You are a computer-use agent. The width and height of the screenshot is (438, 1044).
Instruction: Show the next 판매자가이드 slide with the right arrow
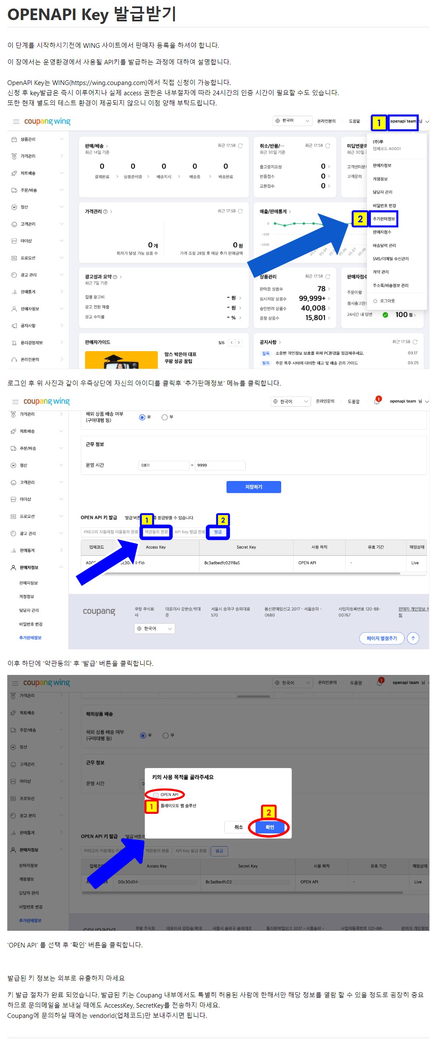[x=239, y=343]
